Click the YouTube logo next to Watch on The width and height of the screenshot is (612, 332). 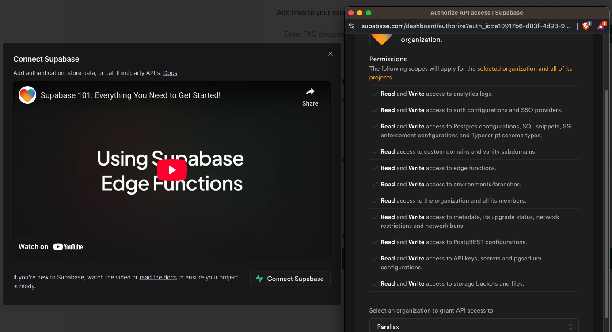click(68, 246)
